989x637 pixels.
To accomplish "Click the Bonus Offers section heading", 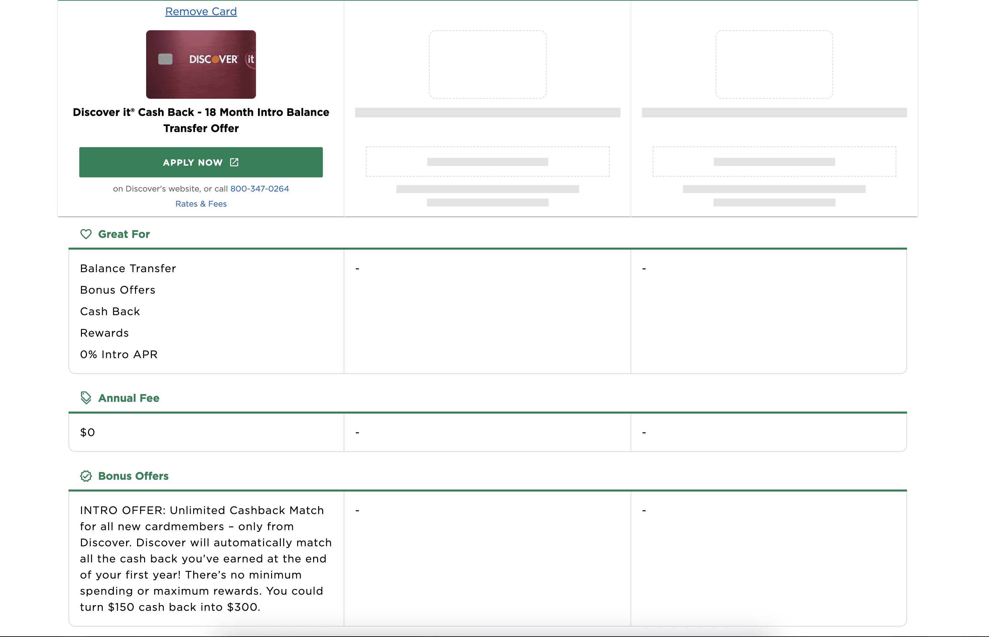I will point(133,476).
